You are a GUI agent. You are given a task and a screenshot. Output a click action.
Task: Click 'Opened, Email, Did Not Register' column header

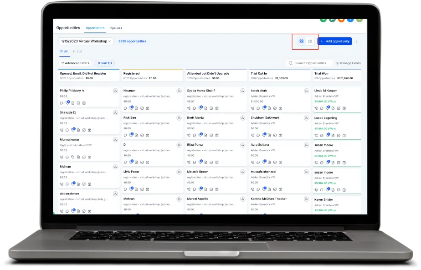[89, 76]
